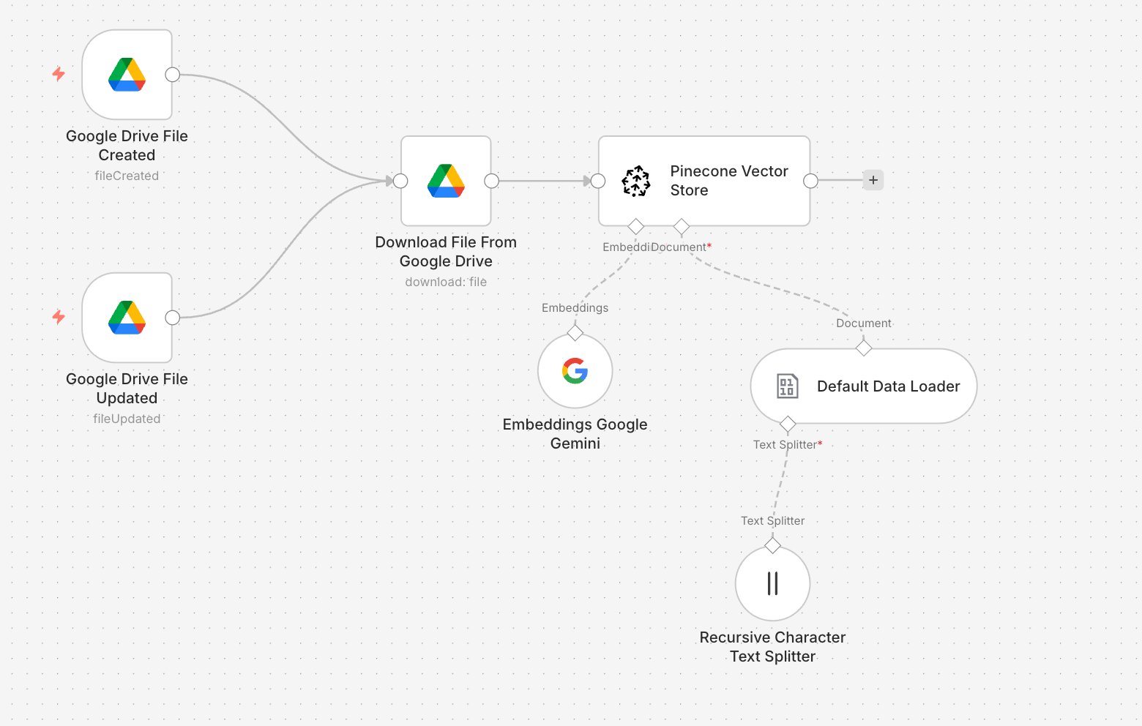This screenshot has width=1142, height=726.
Task: Select the Google Drive File Created trigger node
Action: [x=127, y=75]
